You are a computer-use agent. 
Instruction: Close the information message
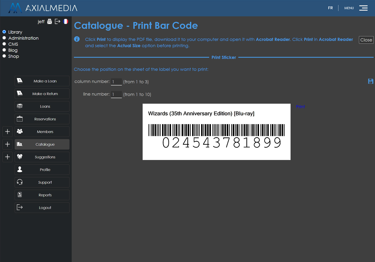click(x=366, y=40)
